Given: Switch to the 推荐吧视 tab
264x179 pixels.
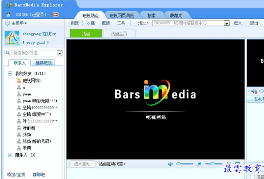Looking at the screenshot, I should pyautogui.click(x=44, y=63).
